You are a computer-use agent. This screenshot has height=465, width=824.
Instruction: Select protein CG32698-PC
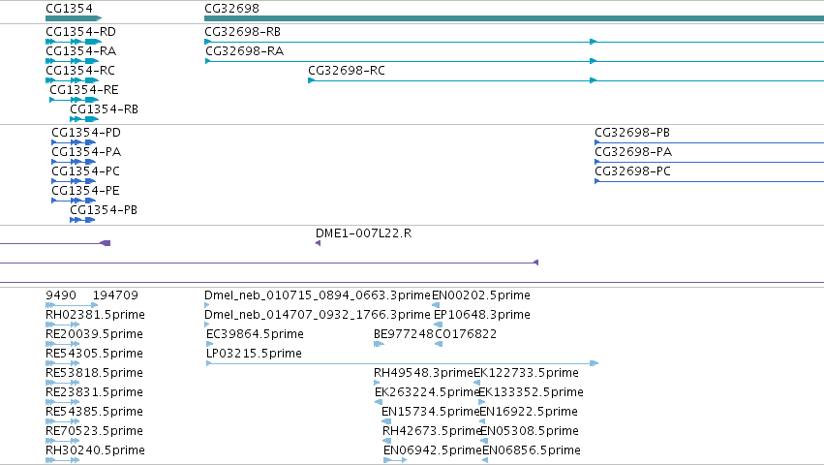(632, 171)
